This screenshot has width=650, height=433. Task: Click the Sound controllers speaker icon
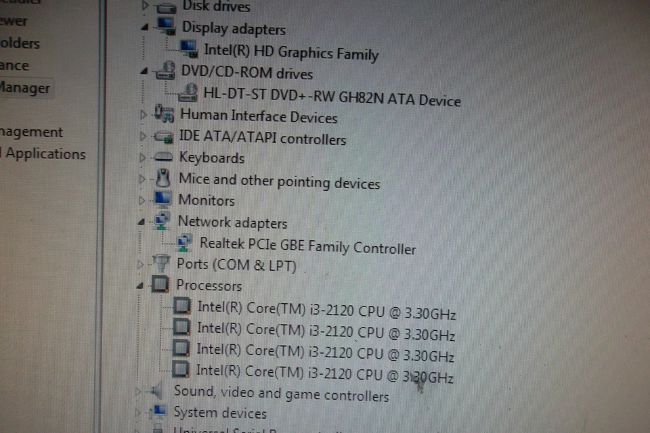156,391
